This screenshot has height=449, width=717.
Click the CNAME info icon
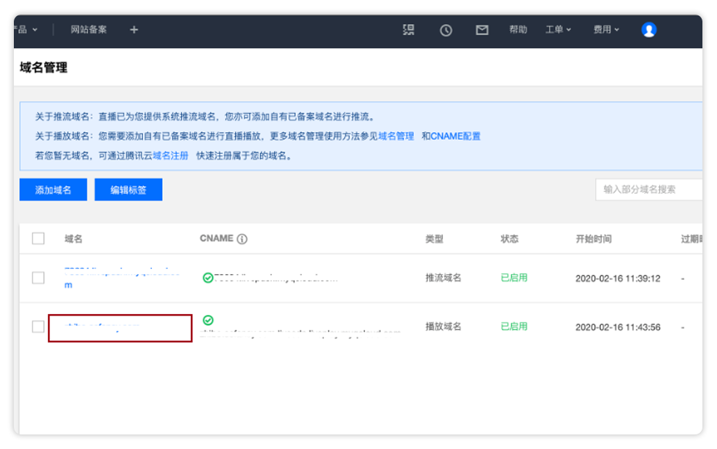242,239
